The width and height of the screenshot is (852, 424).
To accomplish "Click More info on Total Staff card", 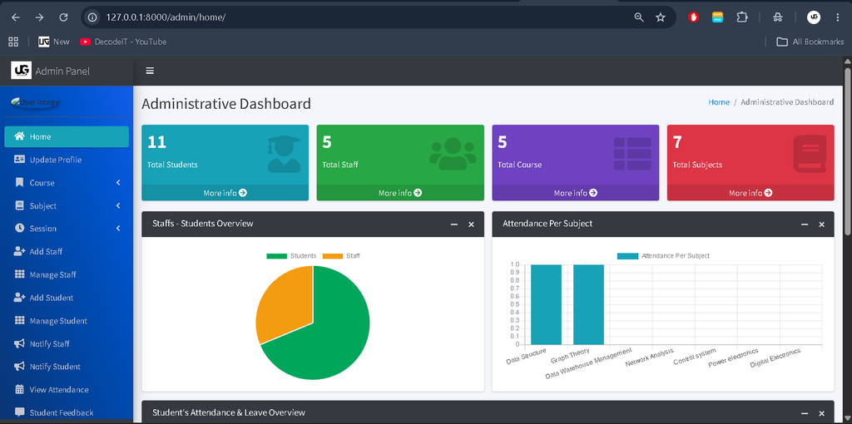I will click(400, 193).
